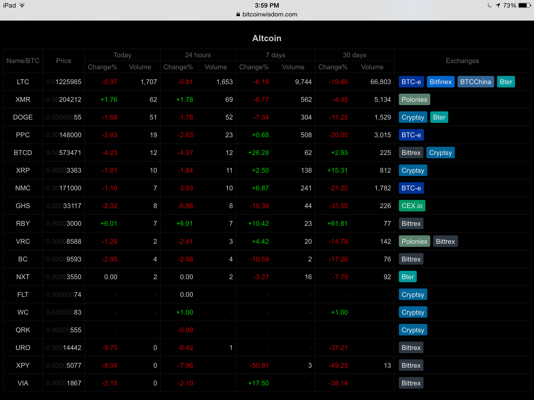Select the PPC coin name
The image size is (534, 400).
coord(23,135)
